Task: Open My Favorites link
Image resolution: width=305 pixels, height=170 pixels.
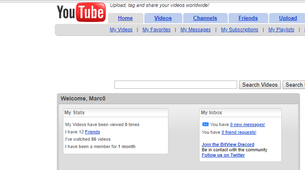Action: [157, 30]
